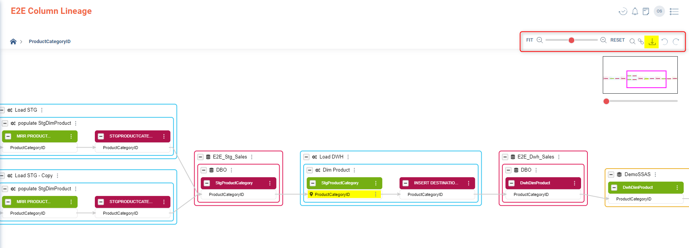Collapse the DemoSSAS model group
This screenshot has height=248, width=689.
[611, 175]
